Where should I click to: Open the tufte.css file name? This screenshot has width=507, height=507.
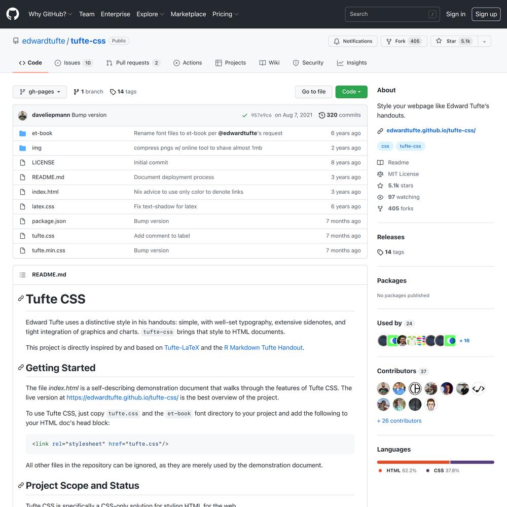43,236
